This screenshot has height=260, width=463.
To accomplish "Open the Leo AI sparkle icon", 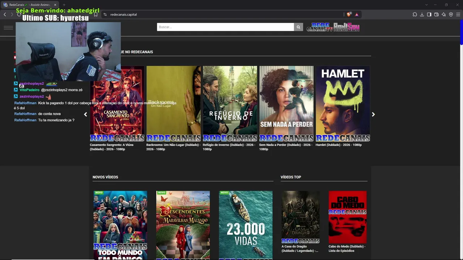I will point(443,14).
